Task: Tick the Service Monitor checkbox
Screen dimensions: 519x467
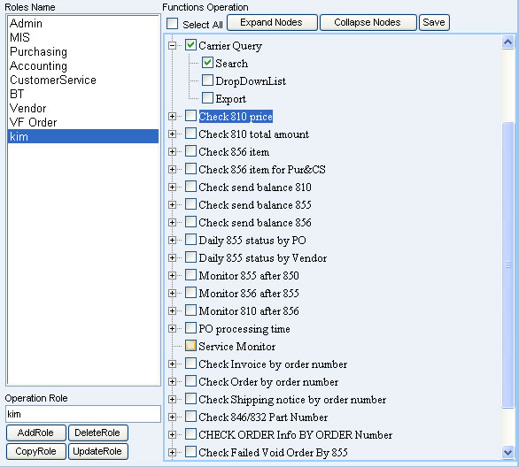Action: (190, 346)
